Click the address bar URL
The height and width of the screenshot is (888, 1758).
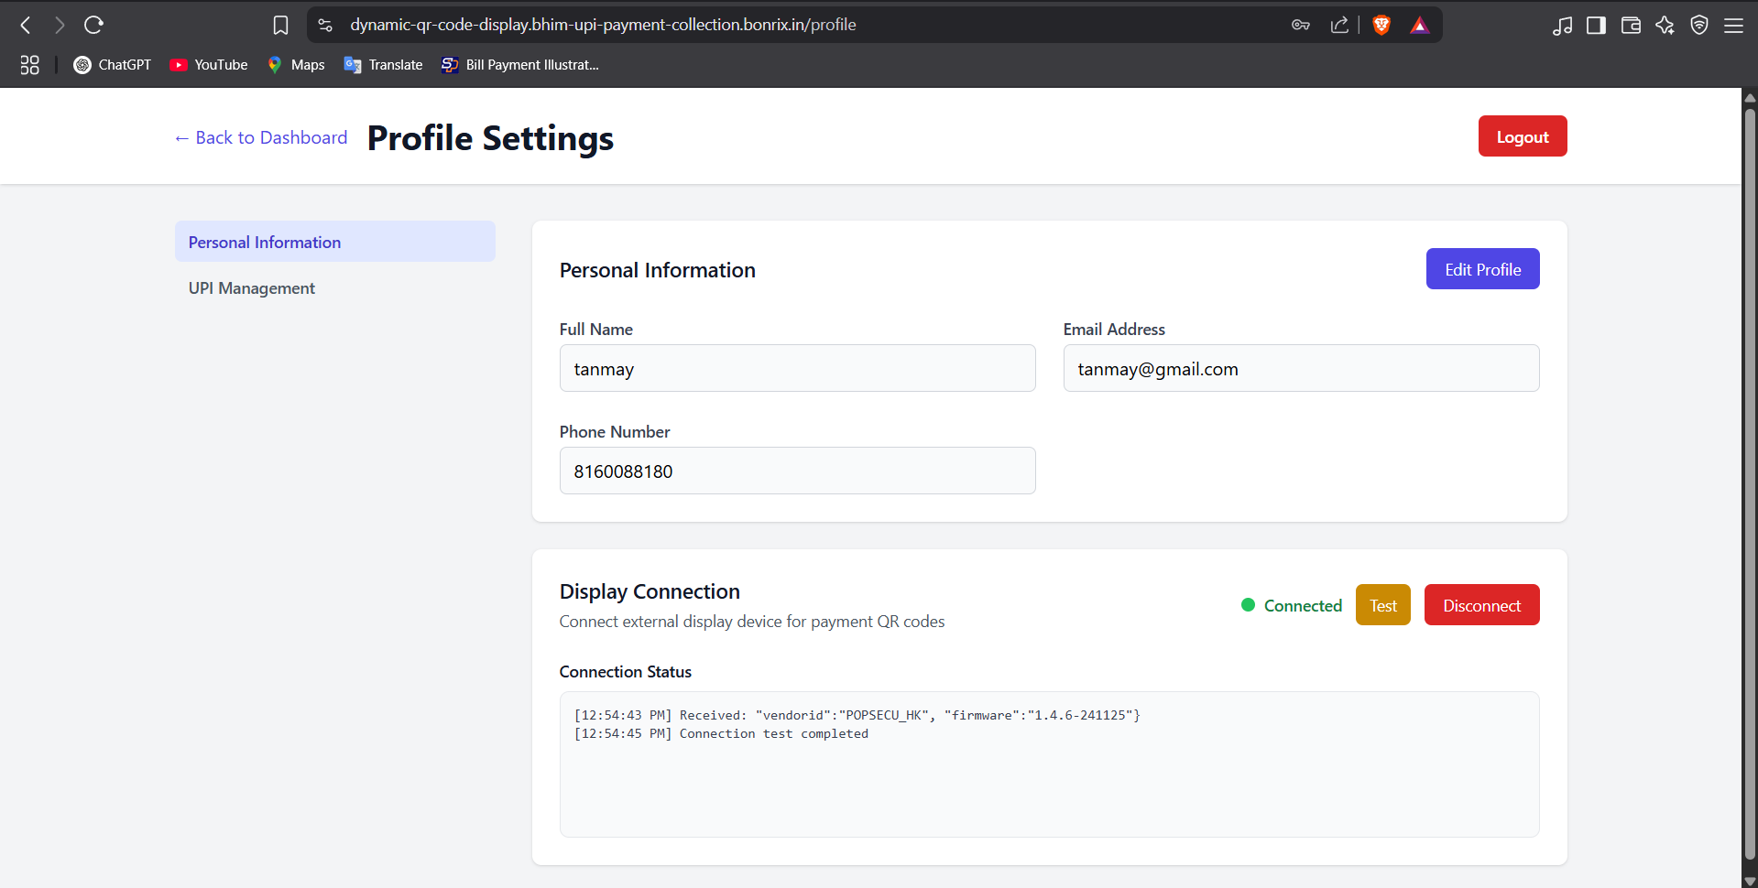[x=603, y=25]
